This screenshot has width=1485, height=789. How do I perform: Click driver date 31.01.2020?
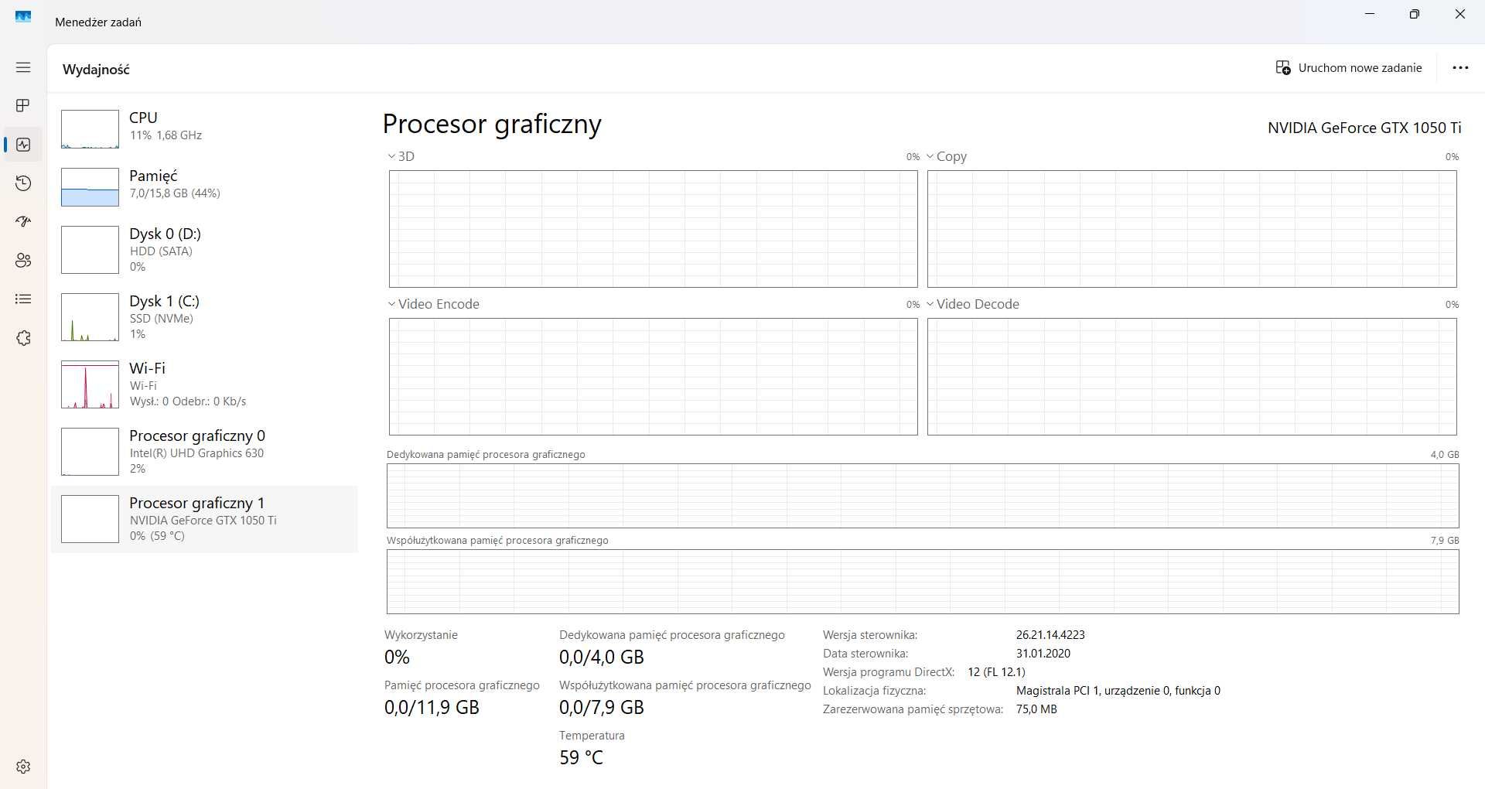pyautogui.click(x=1043, y=653)
